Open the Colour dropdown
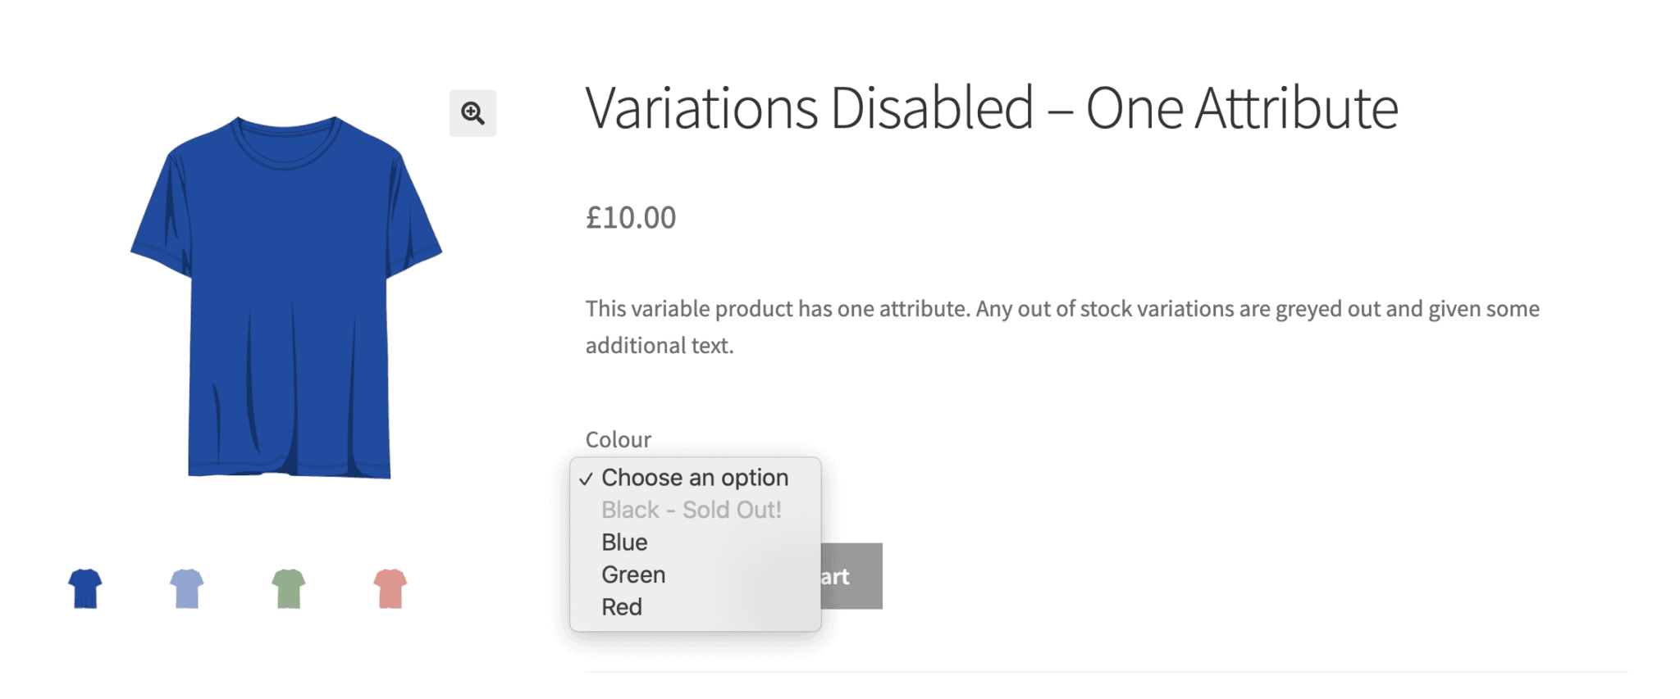Viewport: 1680px width, 699px height. (697, 477)
